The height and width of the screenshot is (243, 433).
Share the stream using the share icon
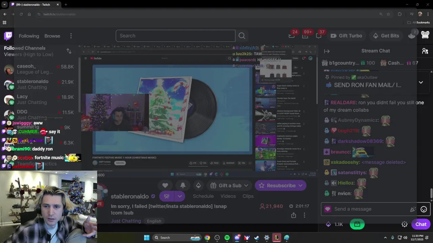click(x=294, y=215)
